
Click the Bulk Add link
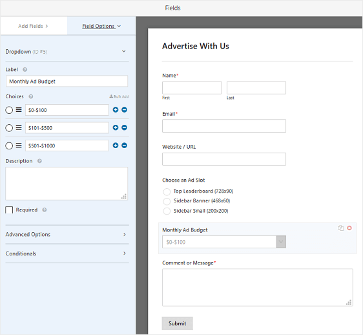point(119,96)
